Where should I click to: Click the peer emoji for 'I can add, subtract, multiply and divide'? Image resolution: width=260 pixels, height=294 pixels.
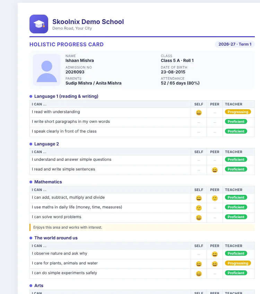tap(215, 198)
